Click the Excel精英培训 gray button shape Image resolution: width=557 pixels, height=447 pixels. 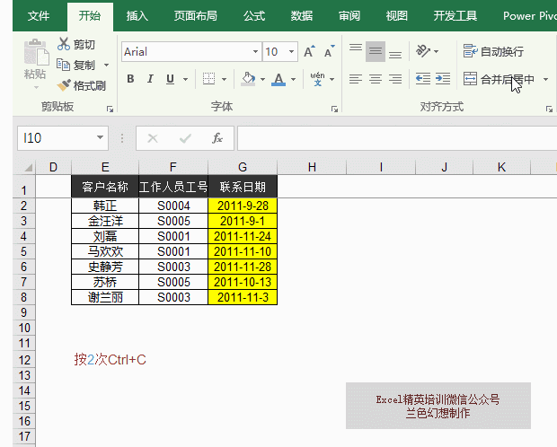438,406
